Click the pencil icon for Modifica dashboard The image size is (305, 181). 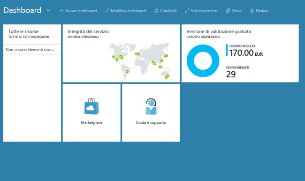tap(107, 11)
